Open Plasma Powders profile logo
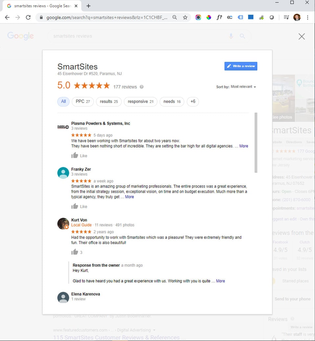The image size is (315, 341). [63, 127]
